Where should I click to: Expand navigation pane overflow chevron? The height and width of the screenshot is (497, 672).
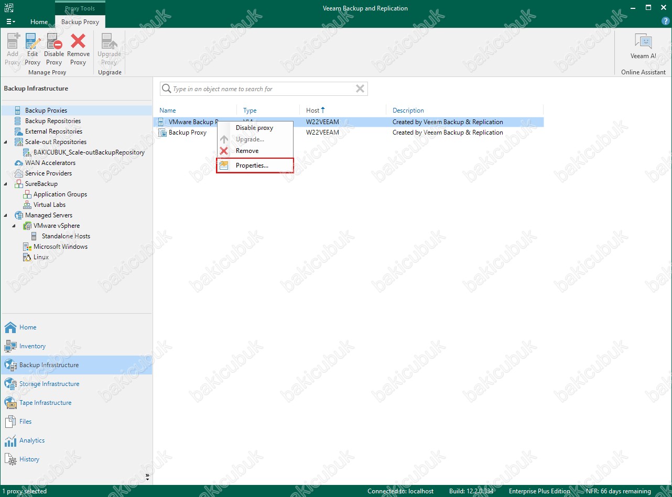pos(147,477)
